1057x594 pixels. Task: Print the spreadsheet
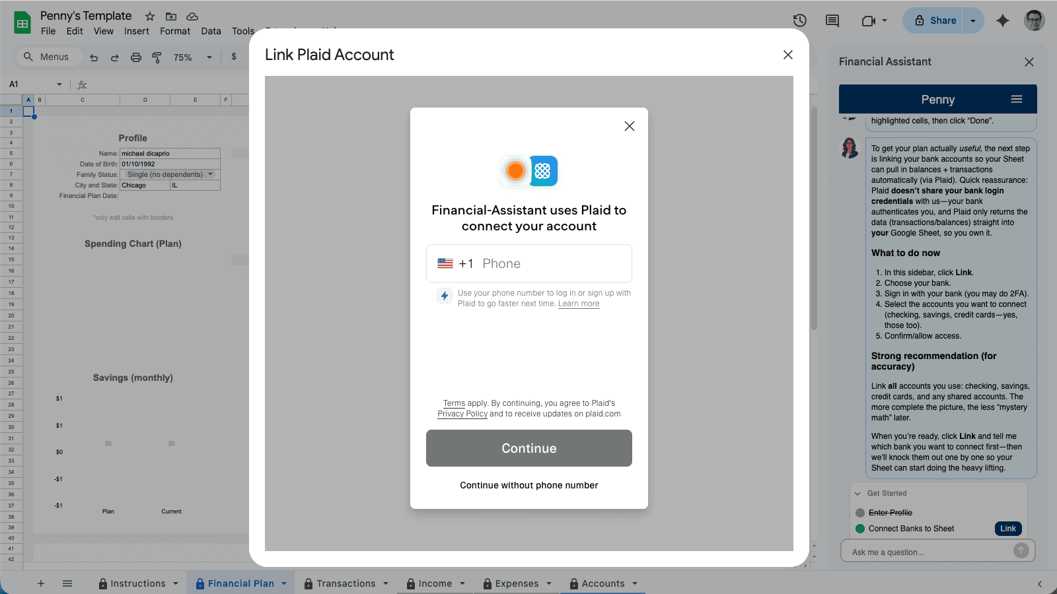click(x=135, y=57)
